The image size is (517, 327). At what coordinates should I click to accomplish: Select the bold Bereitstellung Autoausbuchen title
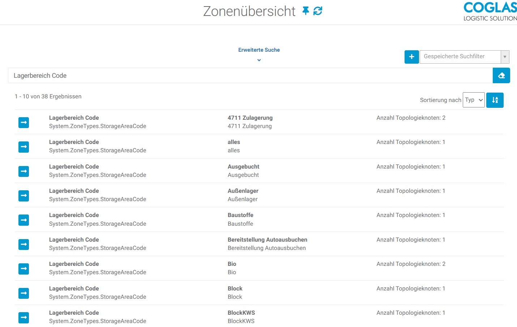tap(268, 240)
